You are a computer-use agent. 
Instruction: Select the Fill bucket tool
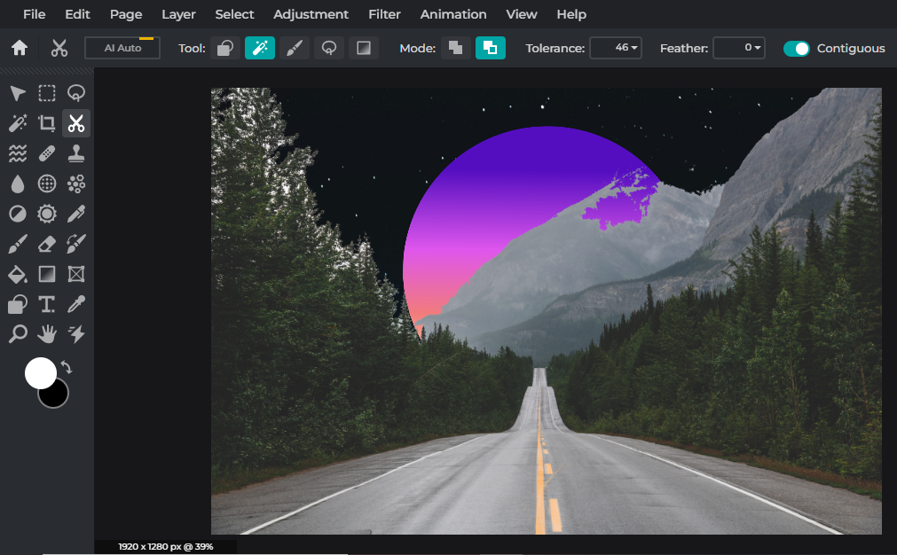(x=18, y=274)
